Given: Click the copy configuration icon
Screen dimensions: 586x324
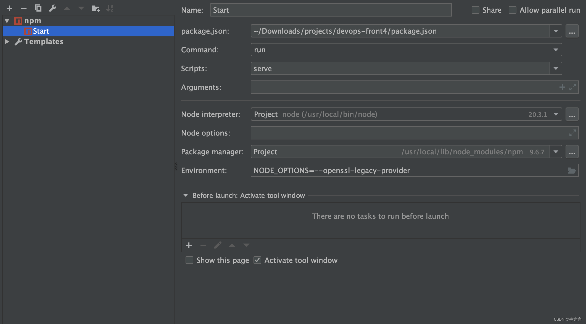Looking at the screenshot, I should (38, 8).
